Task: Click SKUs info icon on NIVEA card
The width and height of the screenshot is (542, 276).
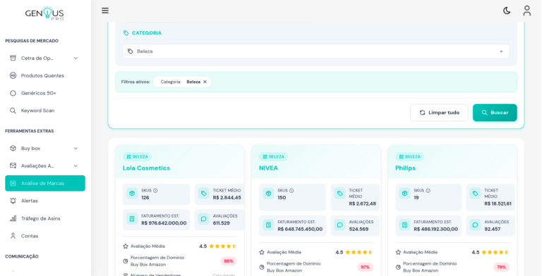Action: click(291, 190)
